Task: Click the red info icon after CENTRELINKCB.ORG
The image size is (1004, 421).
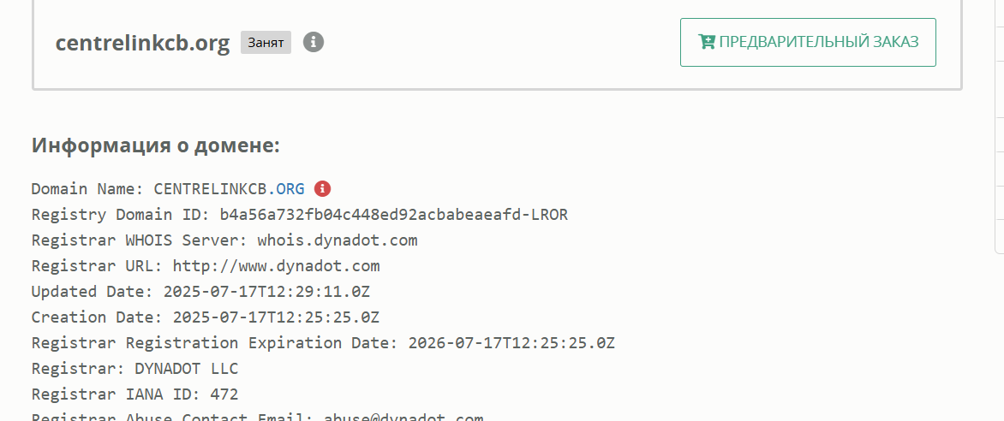Action: coord(322,188)
